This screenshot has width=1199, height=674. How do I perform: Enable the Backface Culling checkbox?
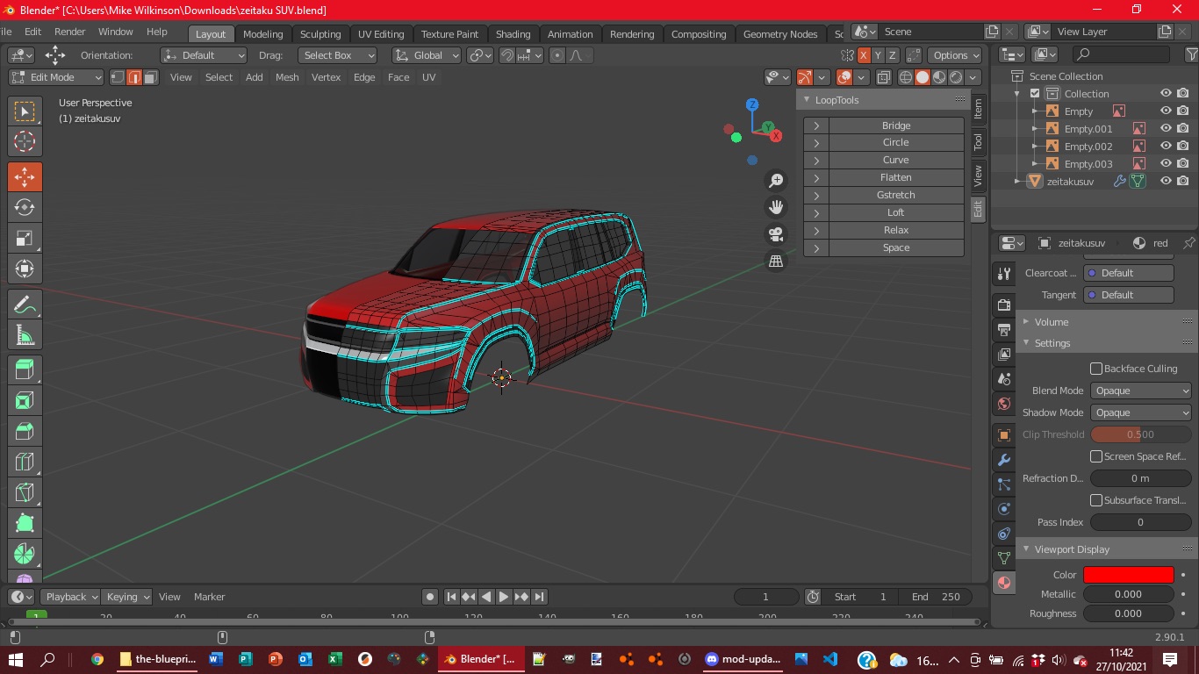tap(1096, 369)
